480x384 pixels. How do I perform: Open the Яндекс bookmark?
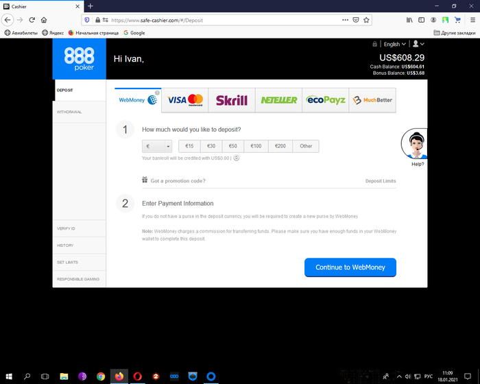[53, 33]
